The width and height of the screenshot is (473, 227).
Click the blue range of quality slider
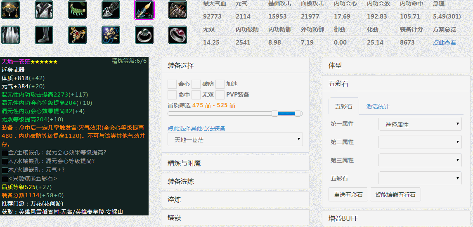point(286,113)
